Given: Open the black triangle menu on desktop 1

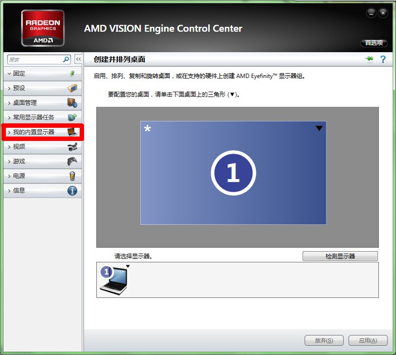Looking at the screenshot, I should (x=319, y=128).
